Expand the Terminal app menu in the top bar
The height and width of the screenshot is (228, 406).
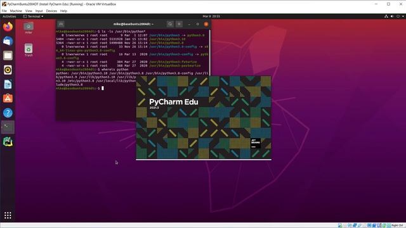(x=33, y=16)
